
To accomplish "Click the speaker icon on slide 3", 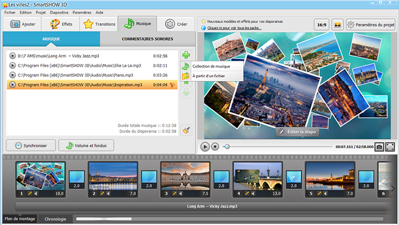I will tap(180, 193).
